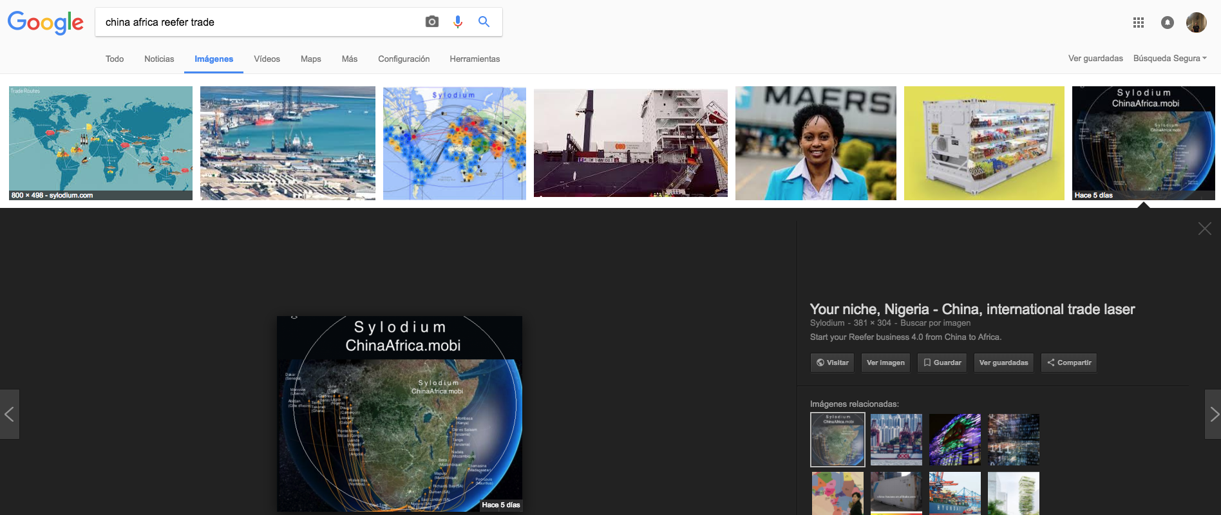
Task: Open the Maersk woman portrait thumbnail
Action: (816, 143)
